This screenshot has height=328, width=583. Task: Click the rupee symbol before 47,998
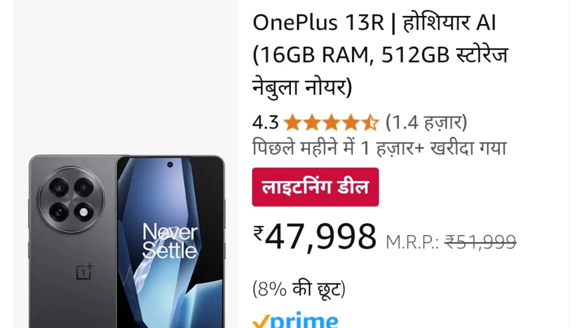coord(259,233)
